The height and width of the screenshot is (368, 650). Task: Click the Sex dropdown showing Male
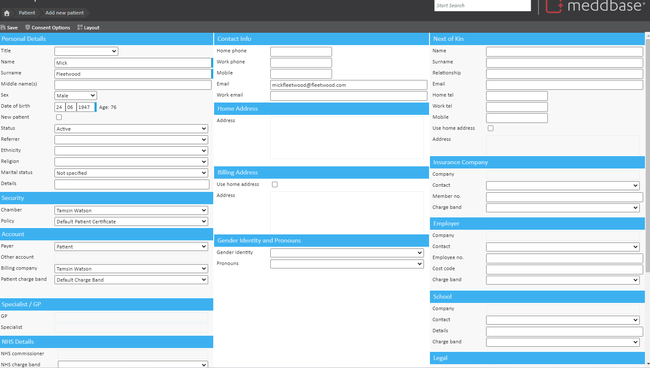(x=75, y=96)
